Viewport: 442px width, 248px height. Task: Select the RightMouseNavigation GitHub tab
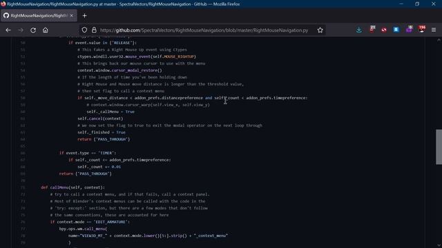coord(39,15)
